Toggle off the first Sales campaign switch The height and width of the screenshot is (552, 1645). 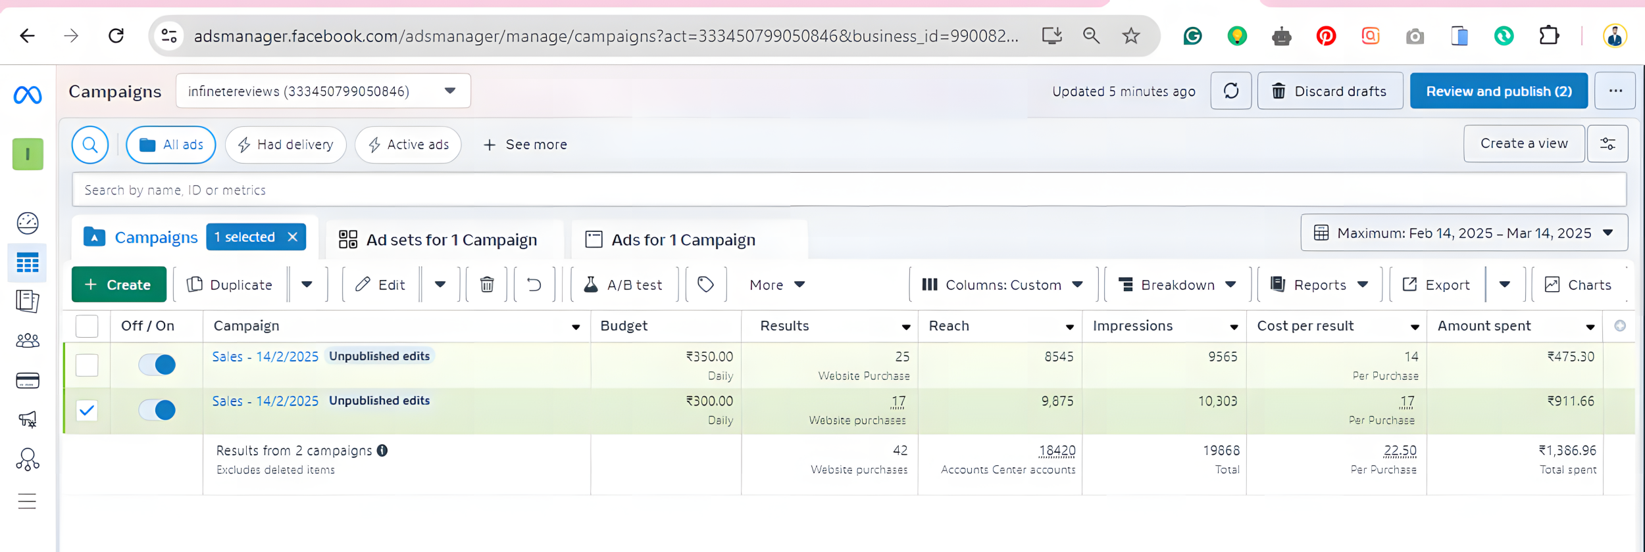click(157, 365)
